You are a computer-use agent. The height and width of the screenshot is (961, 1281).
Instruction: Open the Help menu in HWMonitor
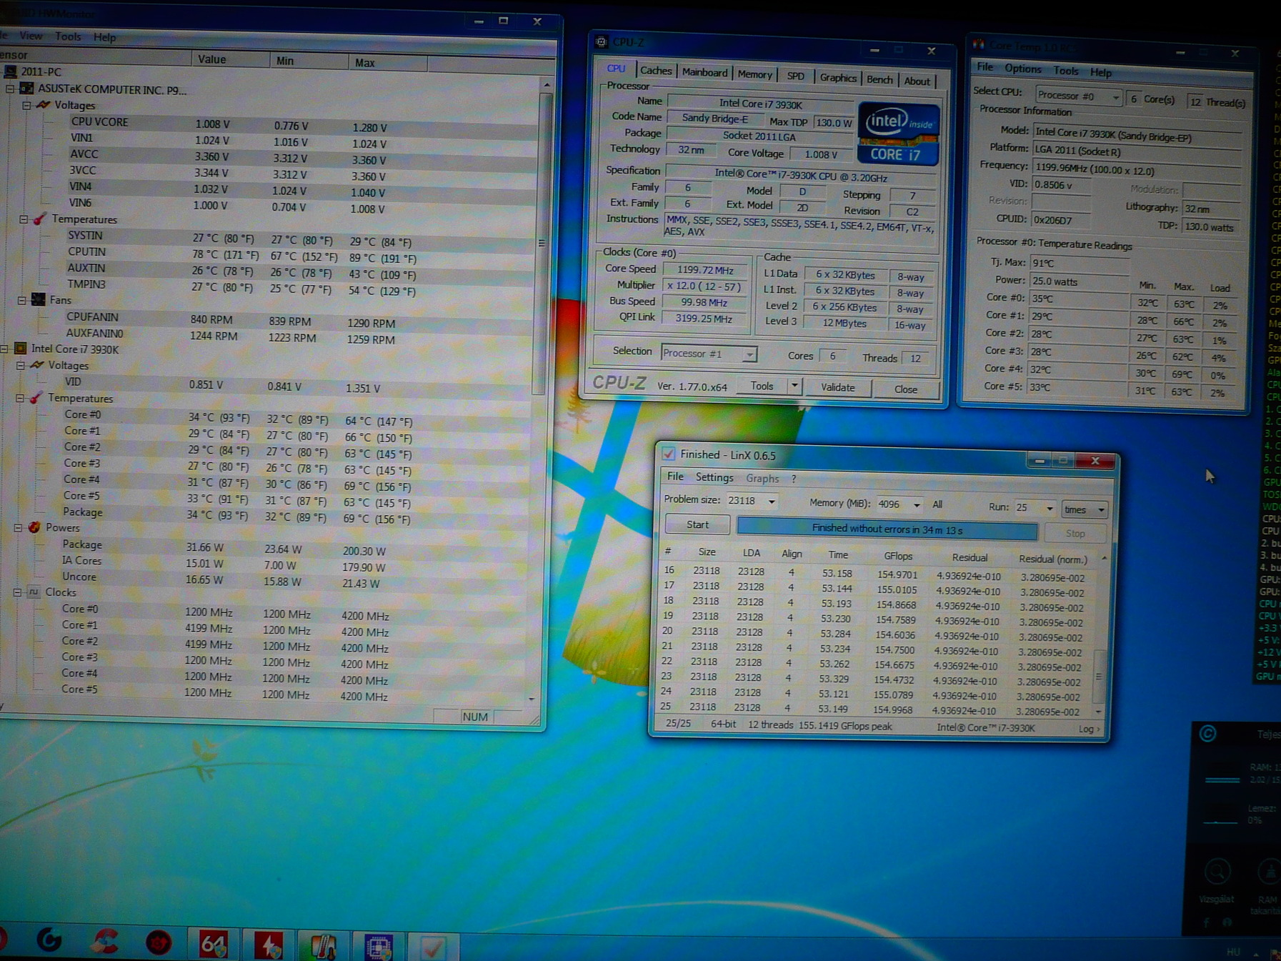click(x=105, y=37)
